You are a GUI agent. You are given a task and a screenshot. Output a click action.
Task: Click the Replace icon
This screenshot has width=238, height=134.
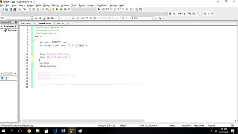47,9
